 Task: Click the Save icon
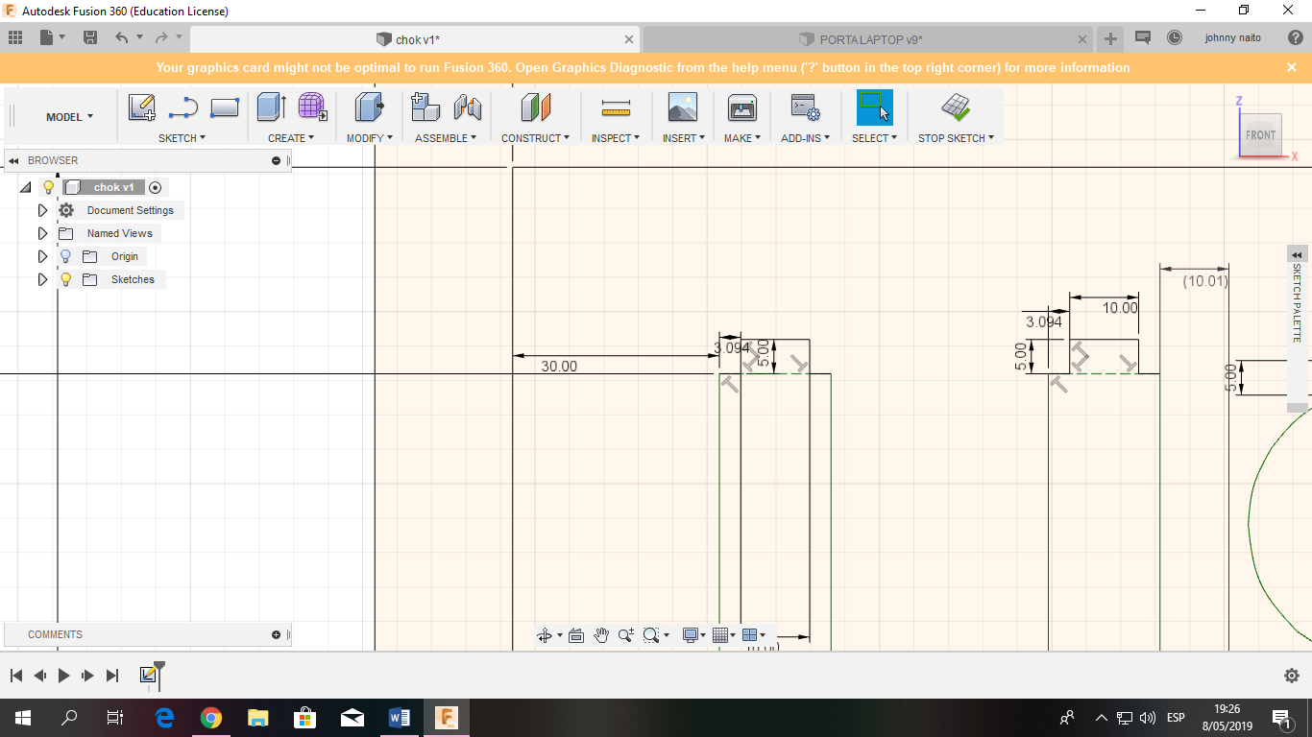[90, 37]
